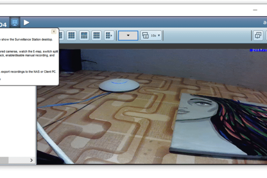Click the horizontal scrollbar thumb in left panel
The image size is (267, 178).
(x=4, y=160)
